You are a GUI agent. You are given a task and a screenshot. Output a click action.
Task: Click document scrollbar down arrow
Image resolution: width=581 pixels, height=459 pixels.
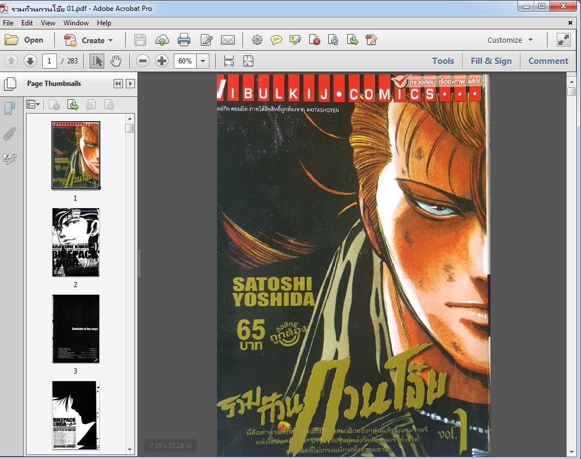(x=571, y=452)
